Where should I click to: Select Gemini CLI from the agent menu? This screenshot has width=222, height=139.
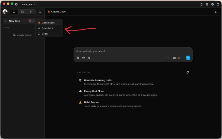[x=47, y=28]
